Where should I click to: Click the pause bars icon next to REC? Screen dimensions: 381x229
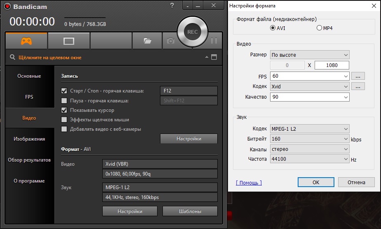tap(214, 40)
